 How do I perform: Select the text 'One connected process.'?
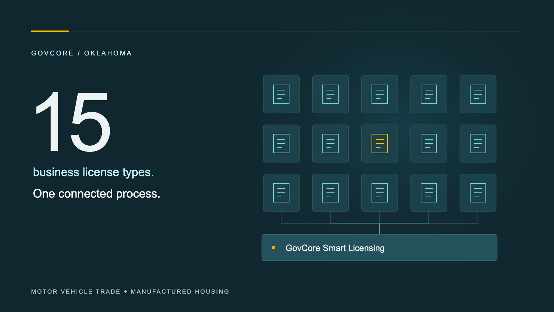tap(97, 193)
